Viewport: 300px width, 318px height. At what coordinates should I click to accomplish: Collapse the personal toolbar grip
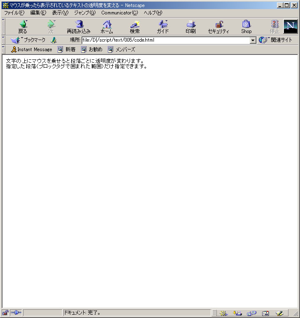tap(3, 49)
